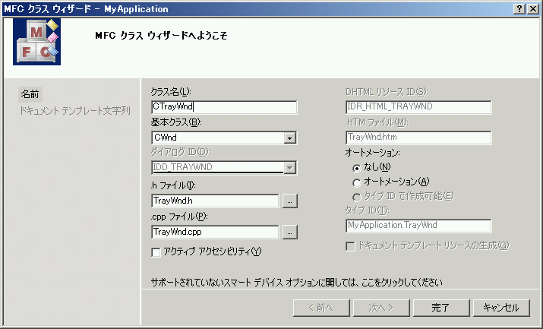Click the help question mark button
This screenshot has height=329, width=543.
coord(519,8)
